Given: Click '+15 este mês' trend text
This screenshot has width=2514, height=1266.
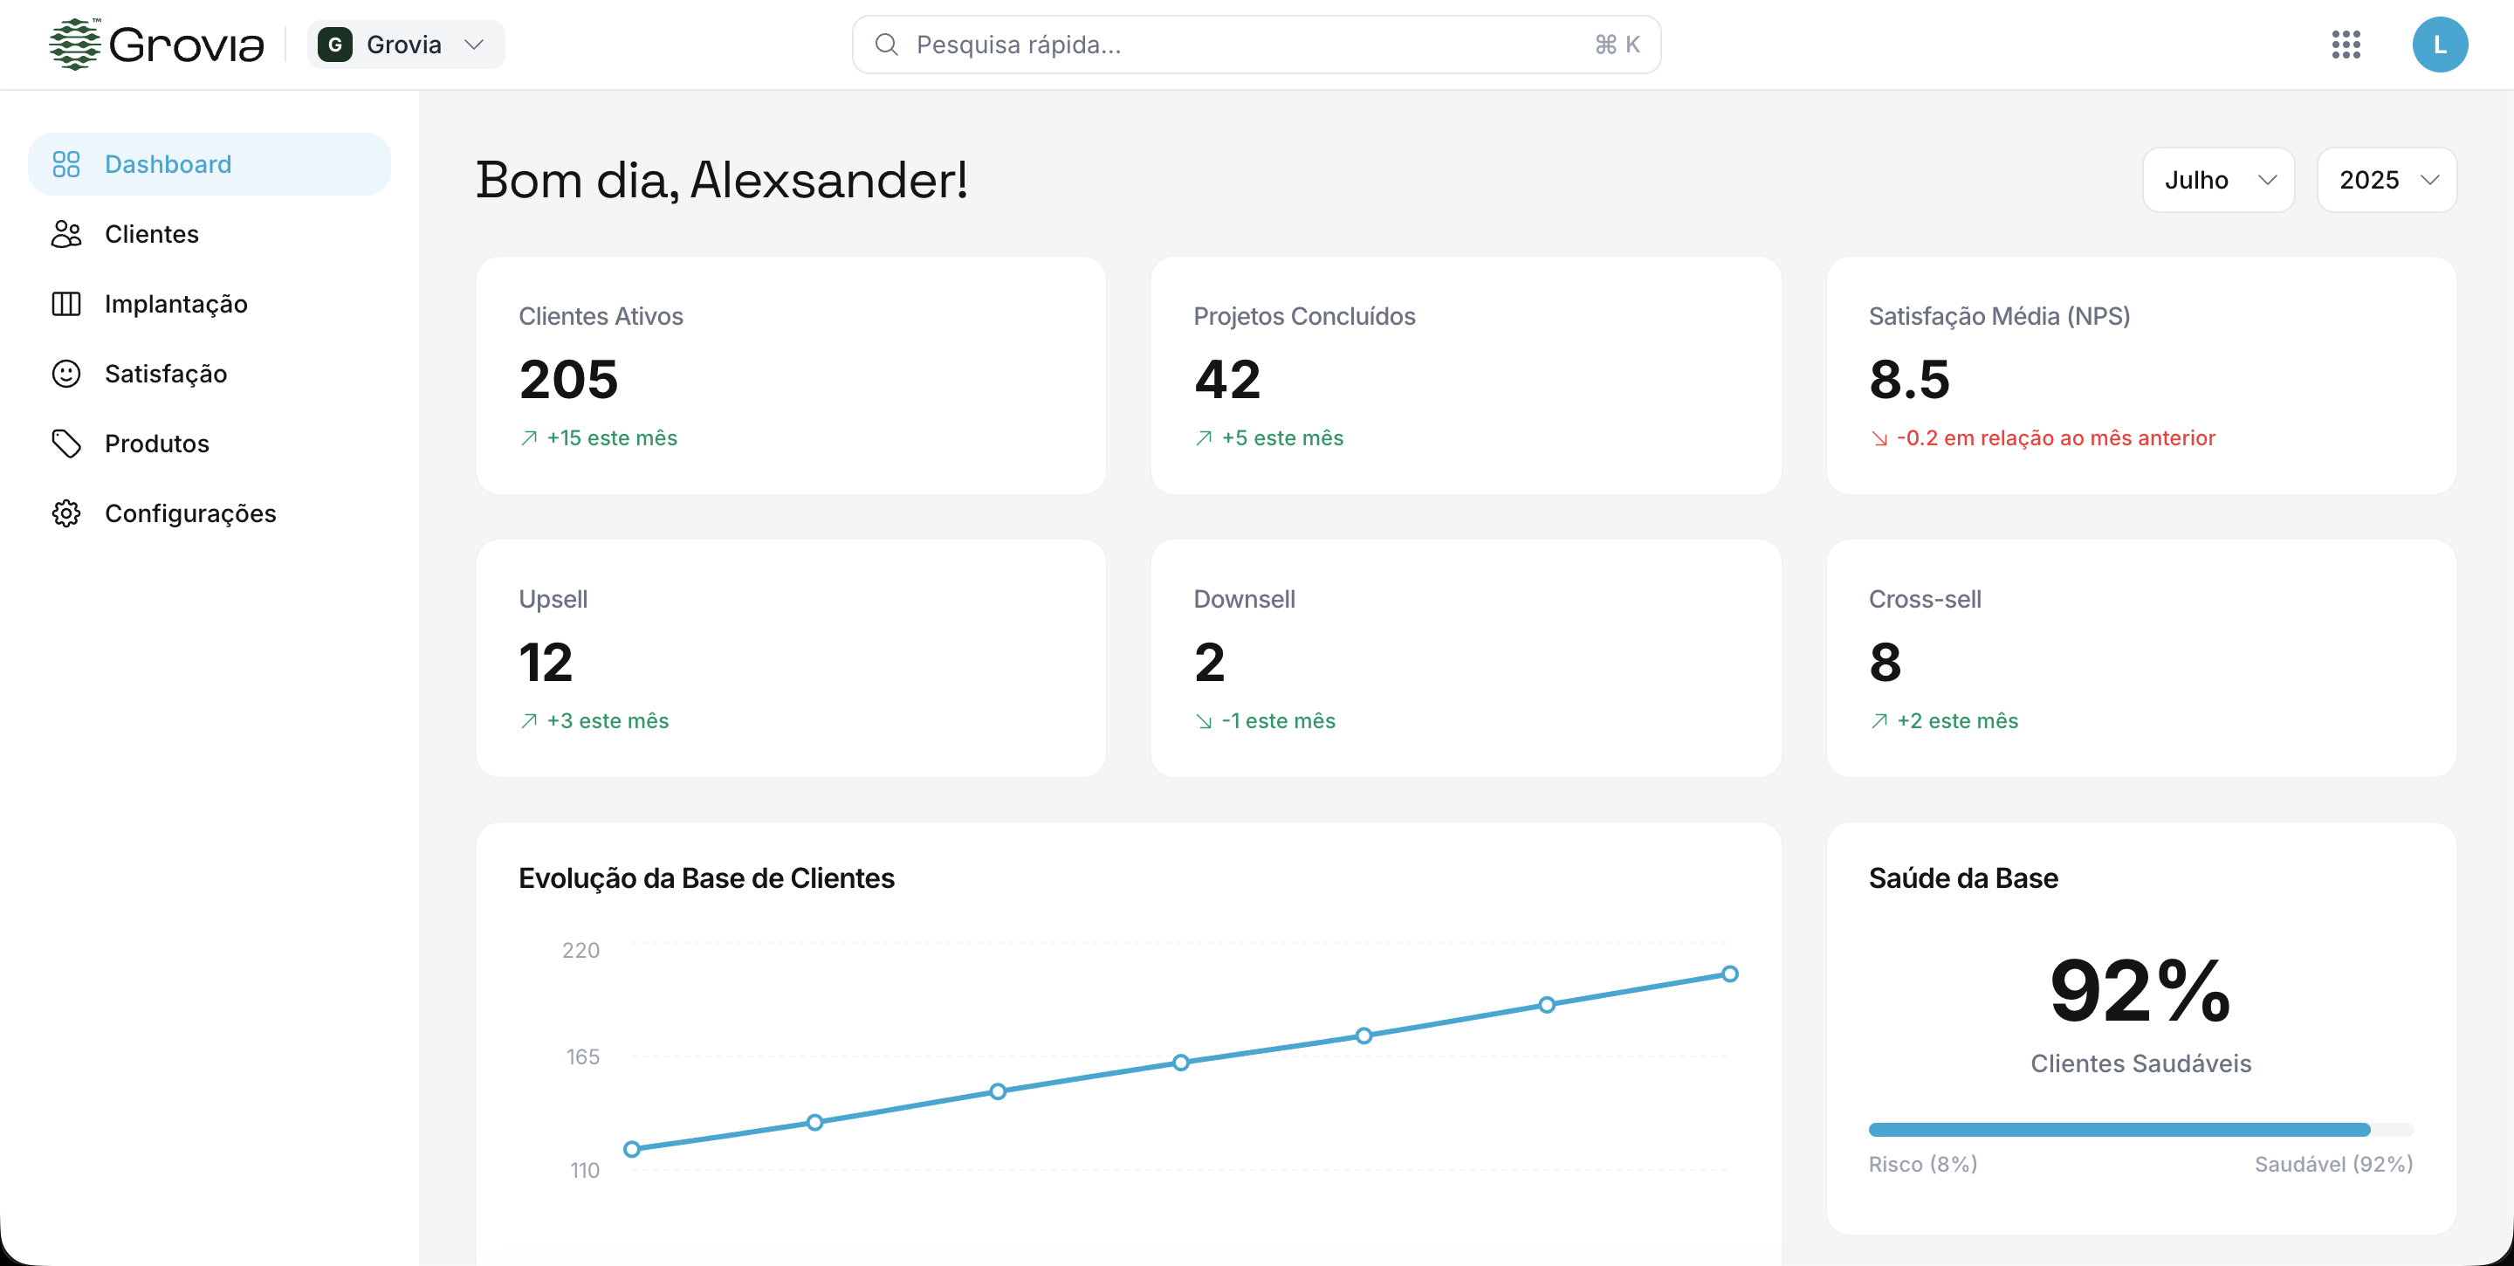Looking at the screenshot, I should tap(612, 438).
